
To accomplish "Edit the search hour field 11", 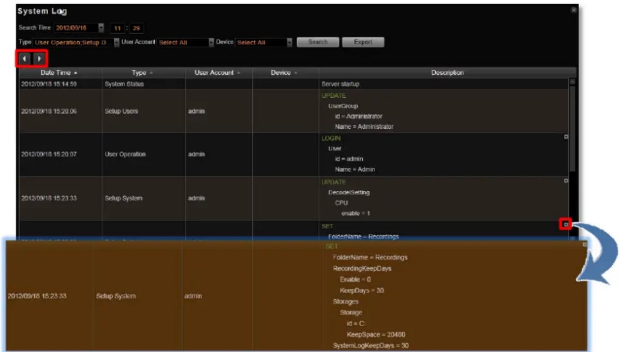I will tap(117, 28).
